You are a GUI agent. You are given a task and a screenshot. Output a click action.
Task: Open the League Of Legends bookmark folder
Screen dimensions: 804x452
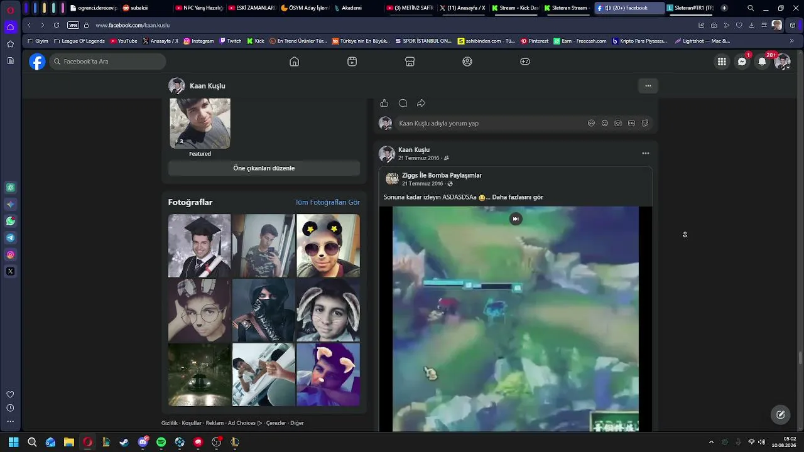pyautogui.click(x=80, y=41)
